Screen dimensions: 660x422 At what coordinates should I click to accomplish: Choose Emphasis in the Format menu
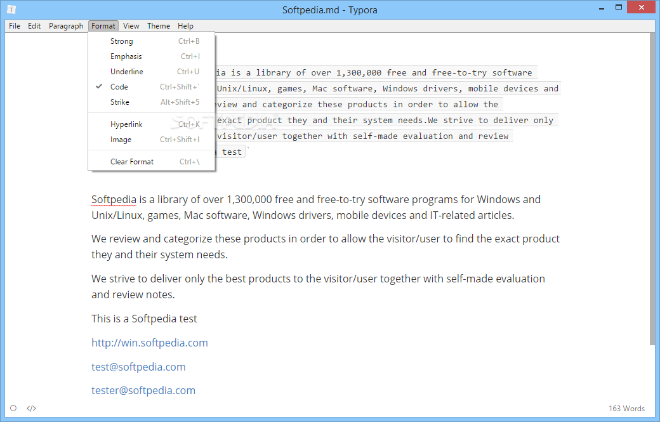(152, 56)
